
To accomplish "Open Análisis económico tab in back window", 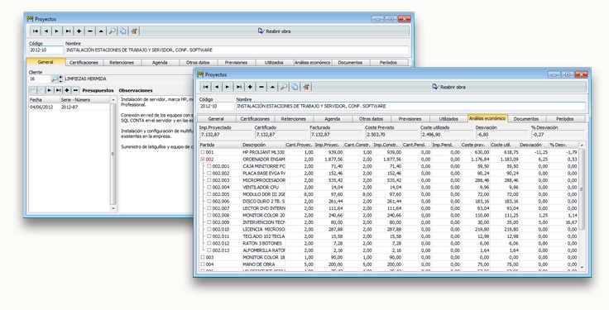I will [312, 63].
